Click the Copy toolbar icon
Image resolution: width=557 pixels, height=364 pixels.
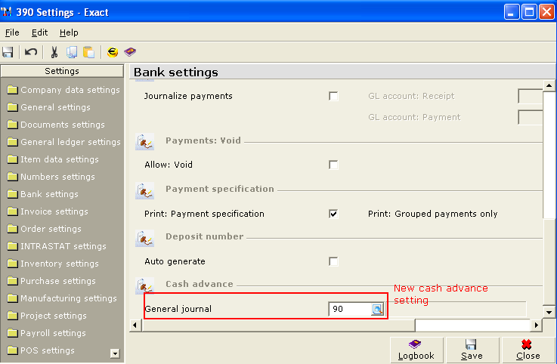[x=72, y=52]
